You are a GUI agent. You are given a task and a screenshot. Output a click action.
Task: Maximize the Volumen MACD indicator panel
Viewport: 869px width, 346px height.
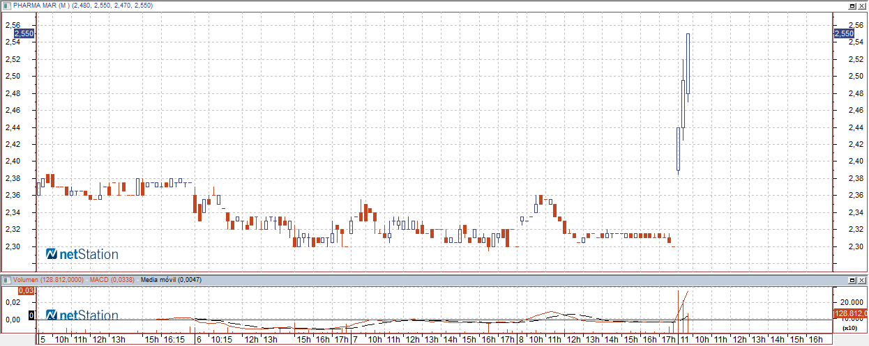[x=852, y=279]
